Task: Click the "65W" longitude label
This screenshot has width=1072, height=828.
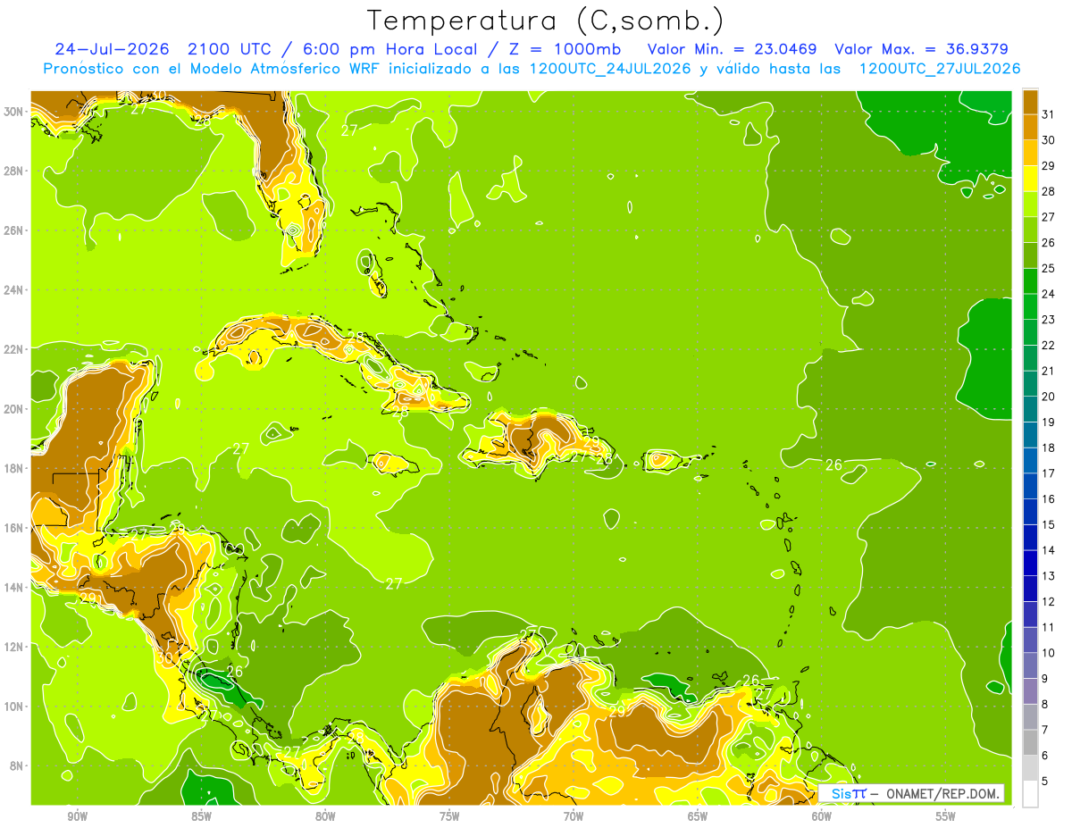Action: coord(698,816)
